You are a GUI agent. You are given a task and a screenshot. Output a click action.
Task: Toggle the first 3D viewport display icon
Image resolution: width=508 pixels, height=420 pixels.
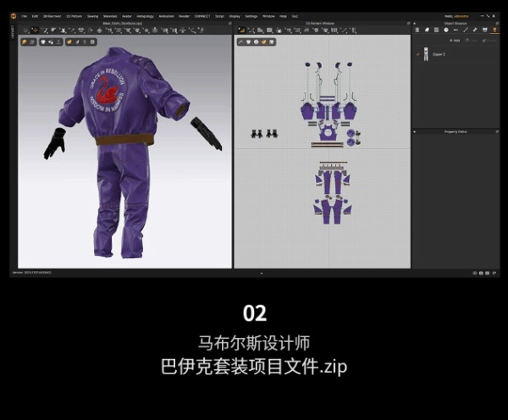point(25,41)
